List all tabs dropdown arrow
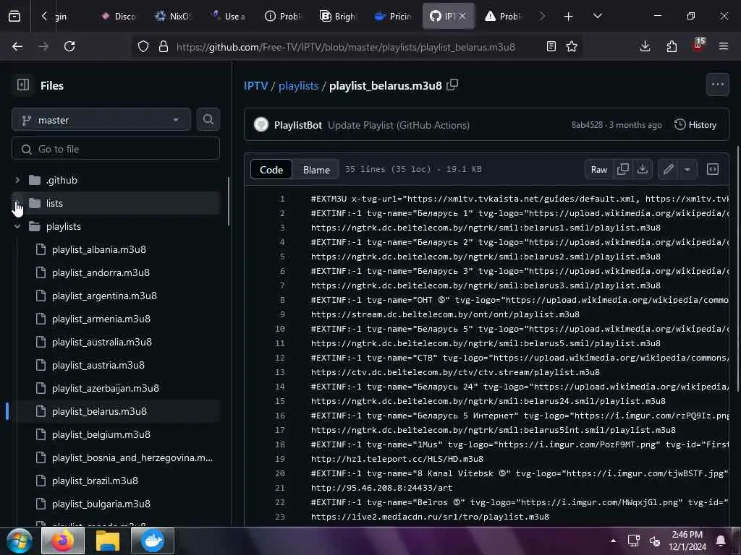741x555 pixels. click(597, 17)
